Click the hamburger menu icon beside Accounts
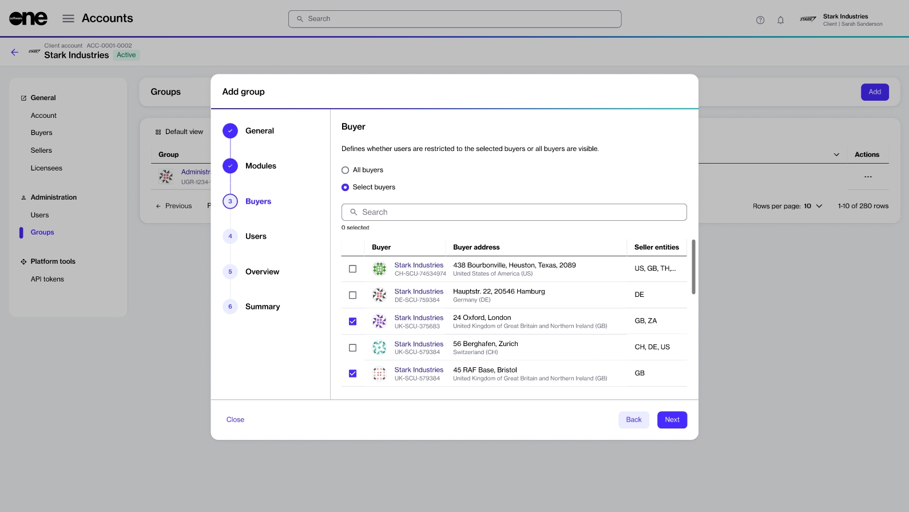Image resolution: width=909 pixels, height=512 pixels. coord(68,19)
